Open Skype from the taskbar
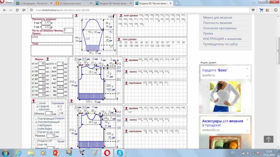 pos(119,153)
